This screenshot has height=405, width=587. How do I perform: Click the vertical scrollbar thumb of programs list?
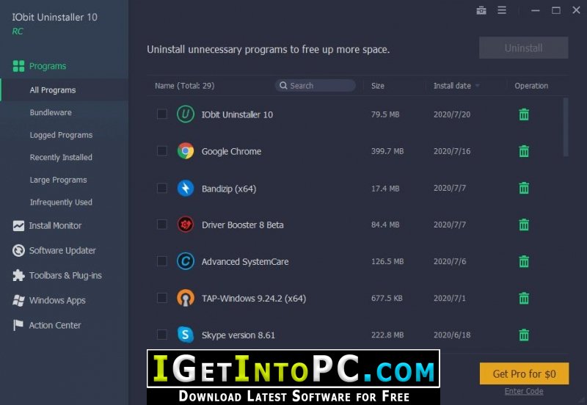[x=565, y=127]
